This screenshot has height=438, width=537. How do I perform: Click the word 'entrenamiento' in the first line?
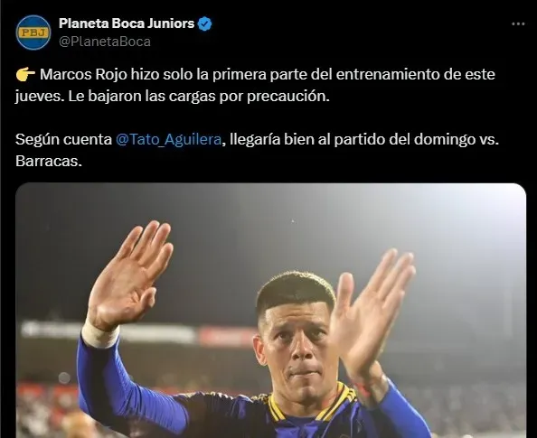tap(388, 74)
